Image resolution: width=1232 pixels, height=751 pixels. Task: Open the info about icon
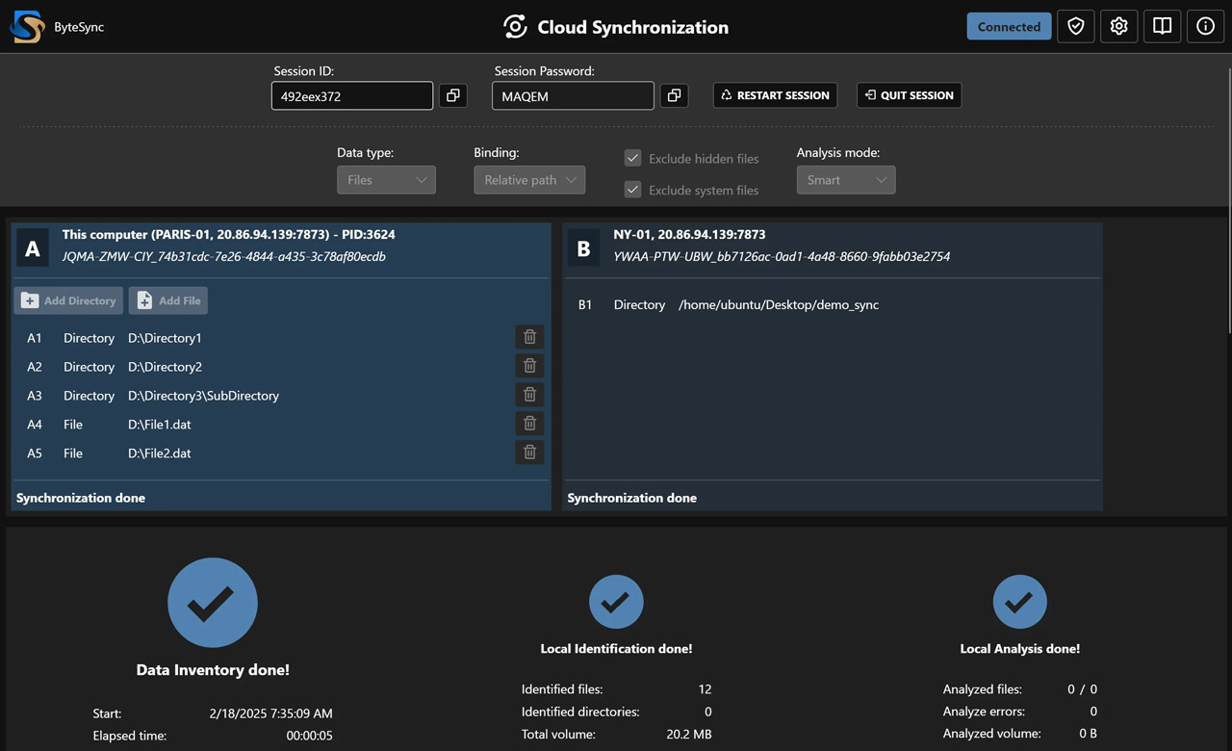tap(1206, 27)
